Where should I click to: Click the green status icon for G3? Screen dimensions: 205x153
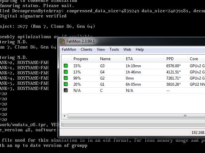[66, 66]
